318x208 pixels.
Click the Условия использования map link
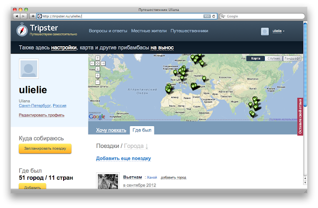pos(284,119)
